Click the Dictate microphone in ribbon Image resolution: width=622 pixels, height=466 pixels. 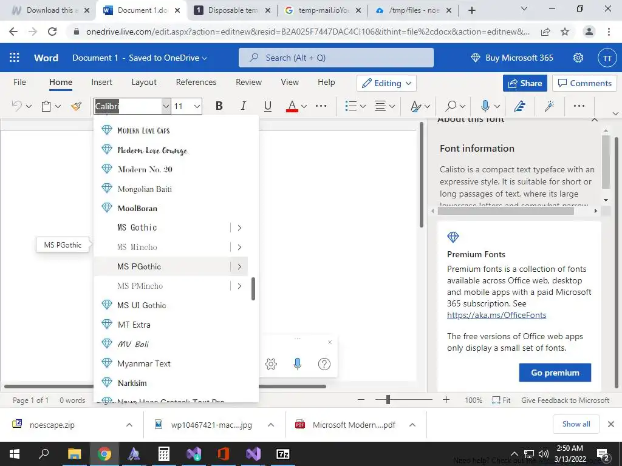[485, 106]
